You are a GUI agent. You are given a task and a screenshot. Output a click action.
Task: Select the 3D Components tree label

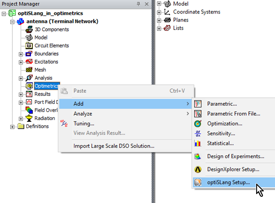[x=52, y=30]
